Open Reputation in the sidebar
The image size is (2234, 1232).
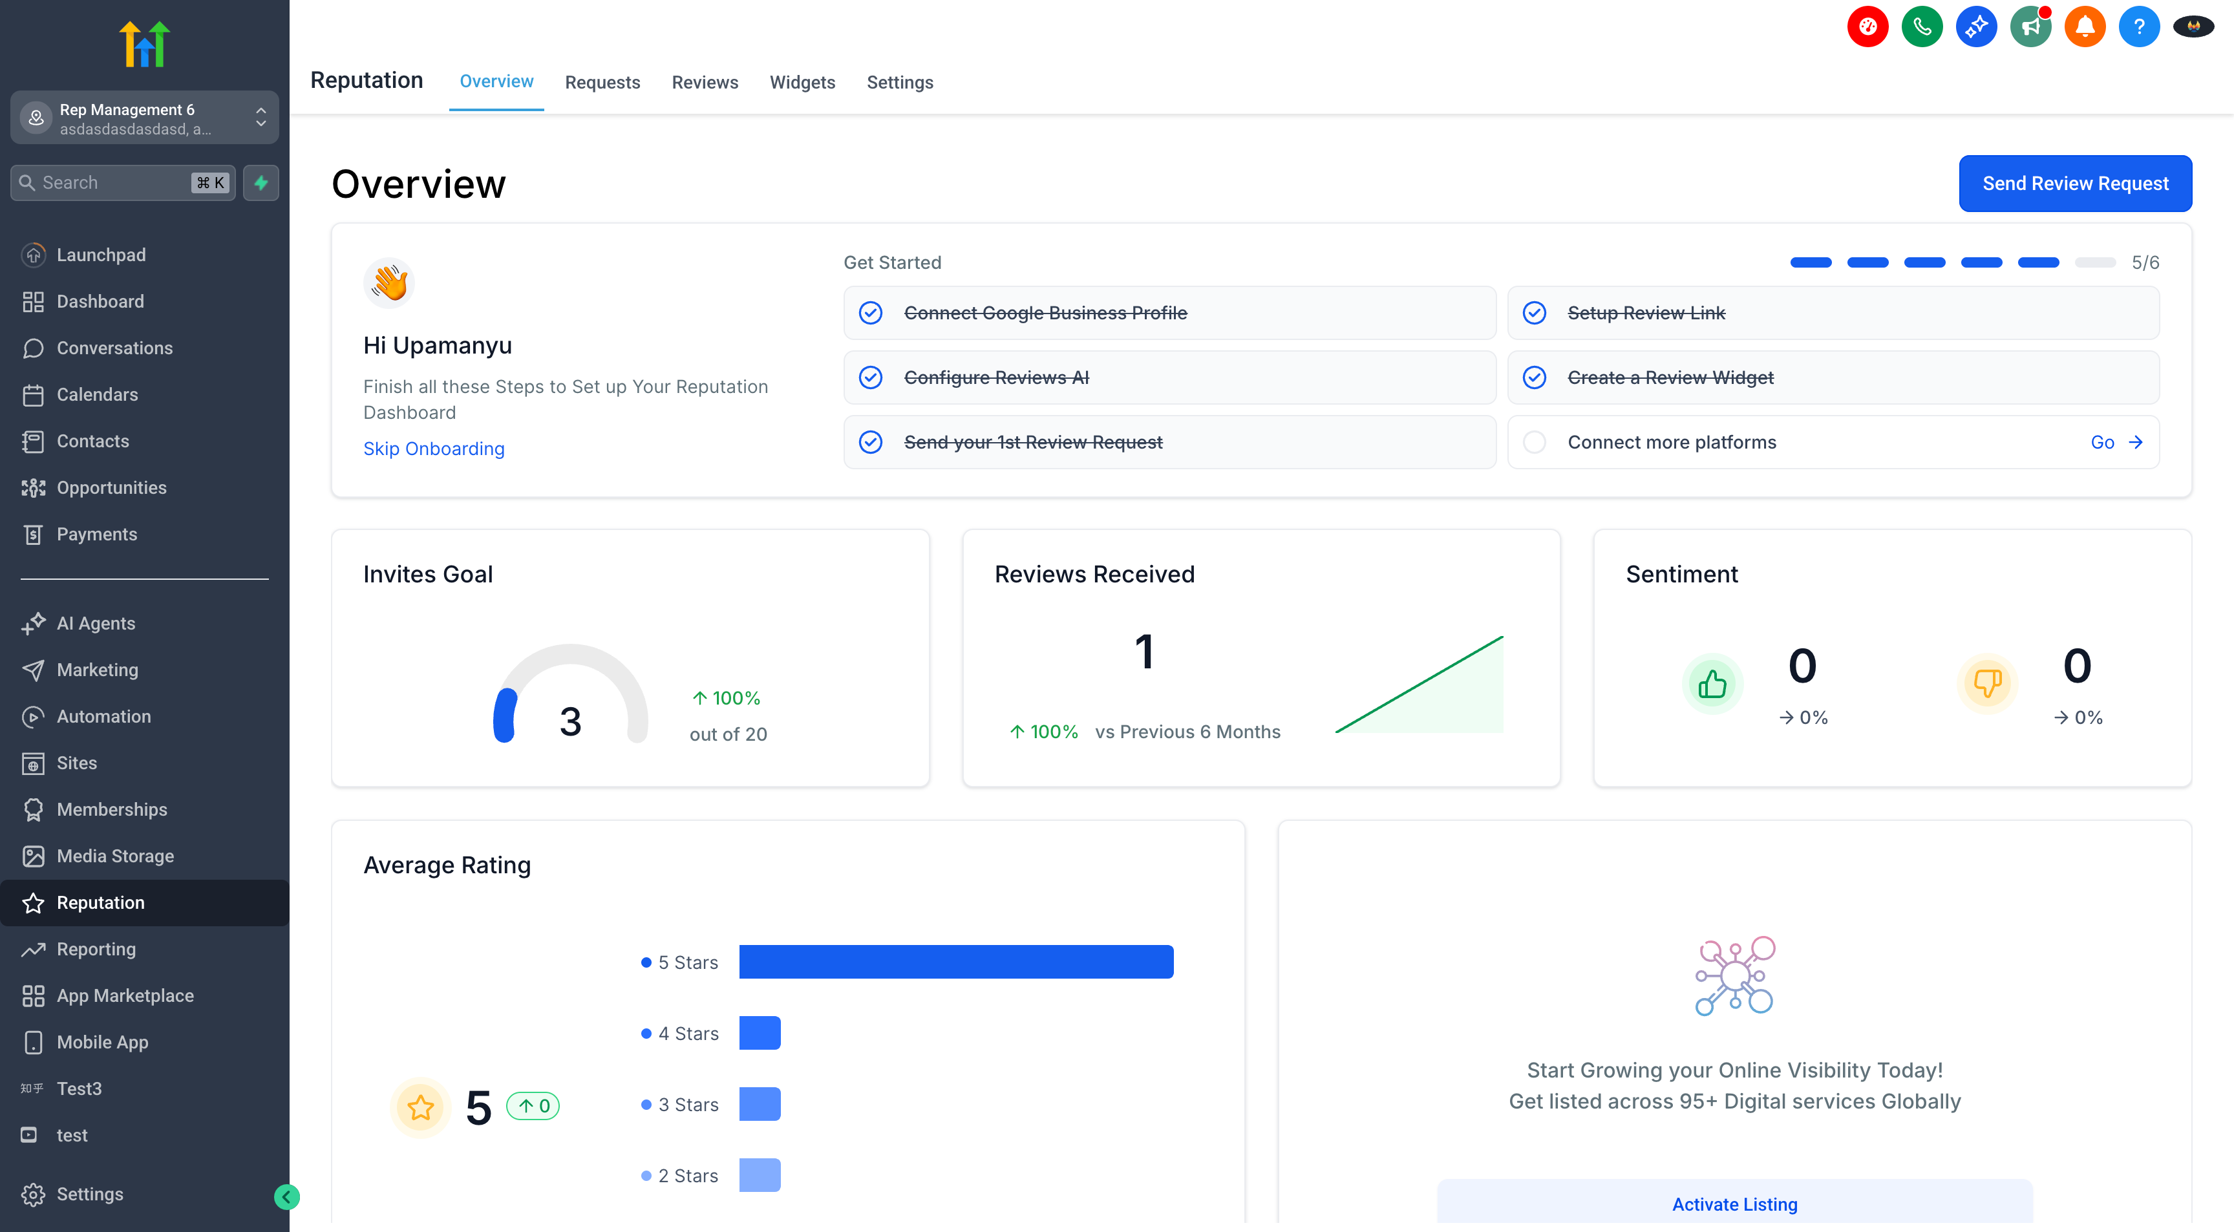101,902
